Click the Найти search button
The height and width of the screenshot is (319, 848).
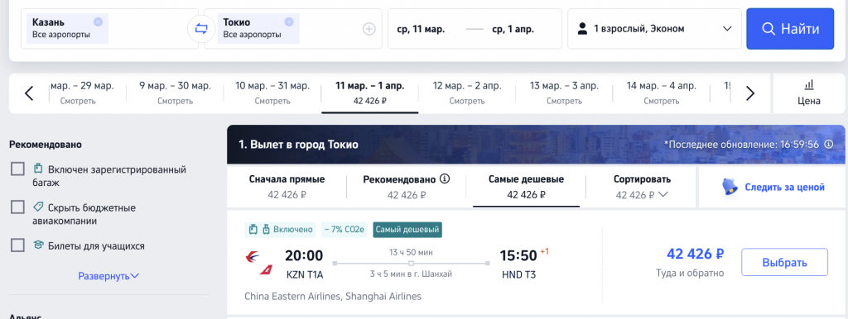[790, 29]
